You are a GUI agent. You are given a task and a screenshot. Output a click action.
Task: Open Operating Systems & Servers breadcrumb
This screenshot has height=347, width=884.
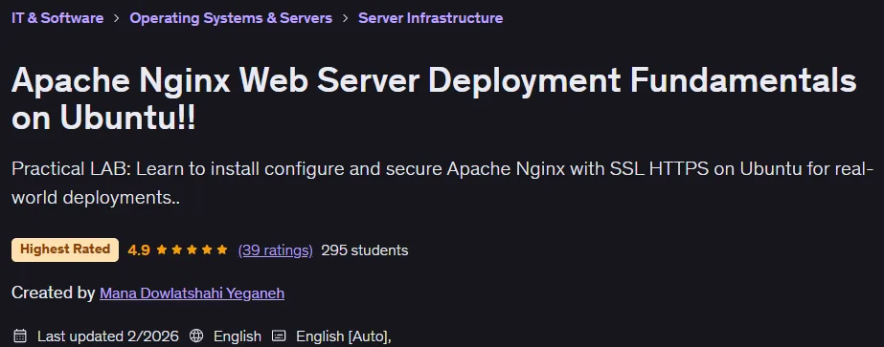[x=231, y=18]
